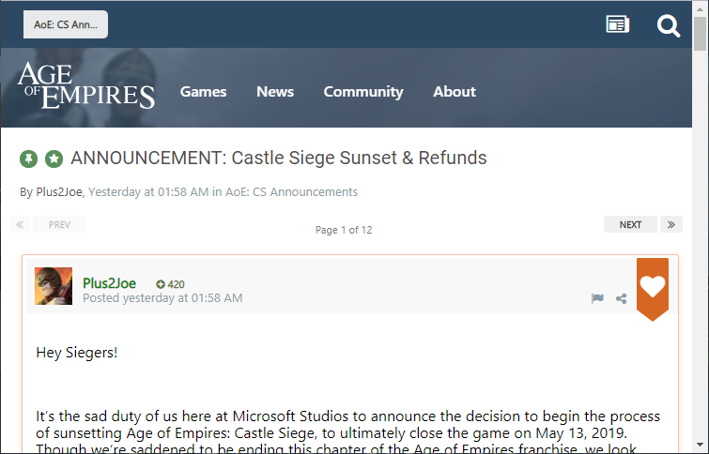Click 'Posted yesterday at 01:58 AM' permalink
Image resolution: width=709 pixels, height=454 pixels.
coord(162,298)
